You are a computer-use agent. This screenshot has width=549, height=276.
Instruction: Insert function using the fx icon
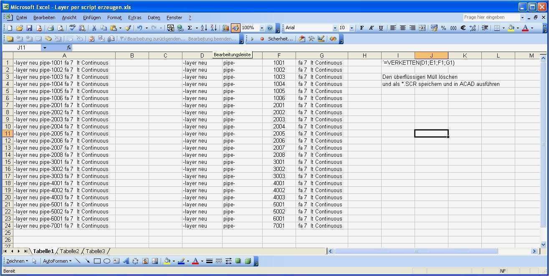(x=69, y=48)
